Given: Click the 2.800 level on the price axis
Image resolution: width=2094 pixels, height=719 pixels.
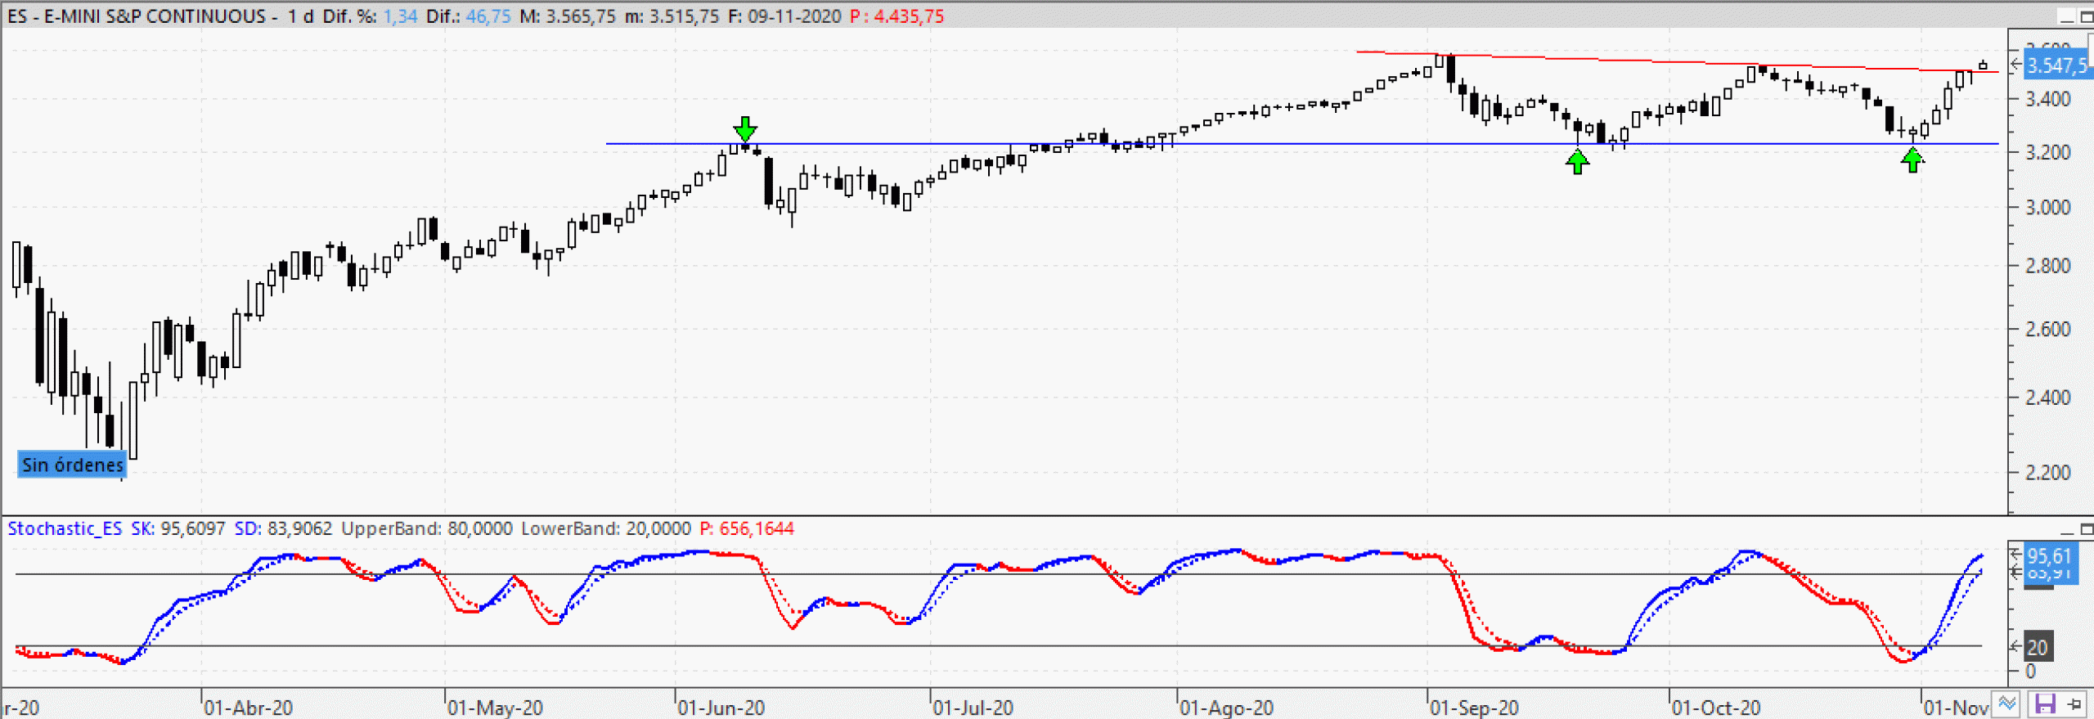Looking at the screenshot, I should point(2048,266).
